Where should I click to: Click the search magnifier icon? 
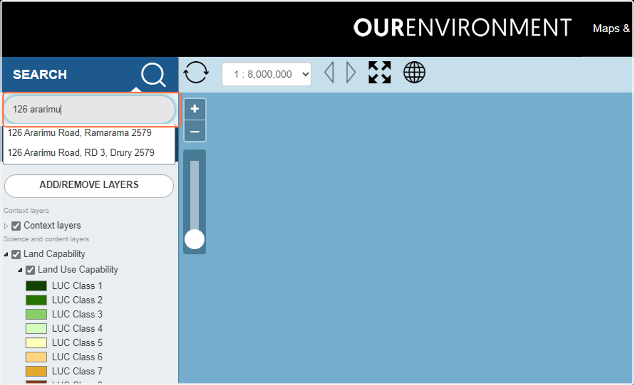(153, 74)
